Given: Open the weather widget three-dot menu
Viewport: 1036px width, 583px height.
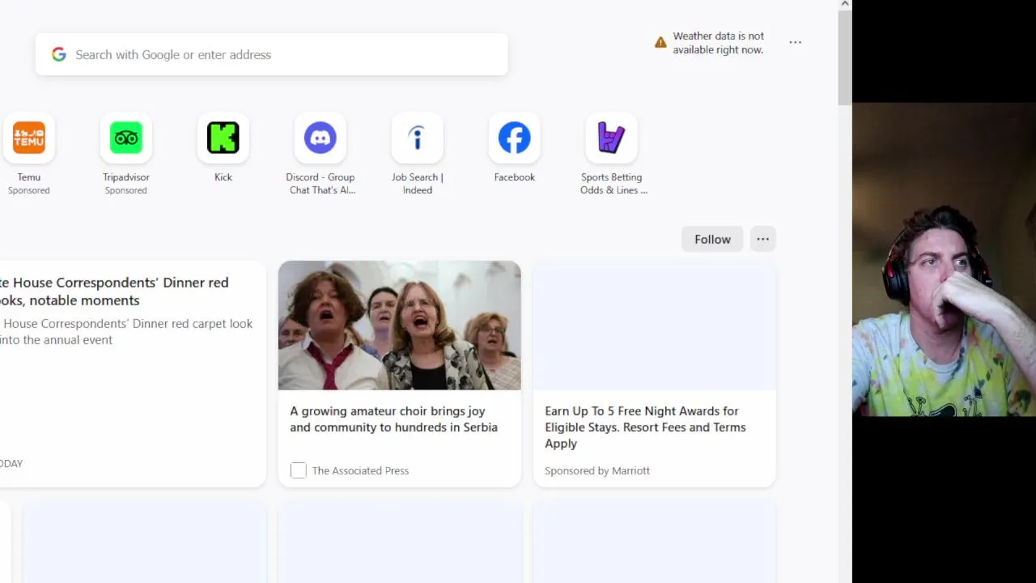Looking at the screenshot, I should click(x=796, y=42).
